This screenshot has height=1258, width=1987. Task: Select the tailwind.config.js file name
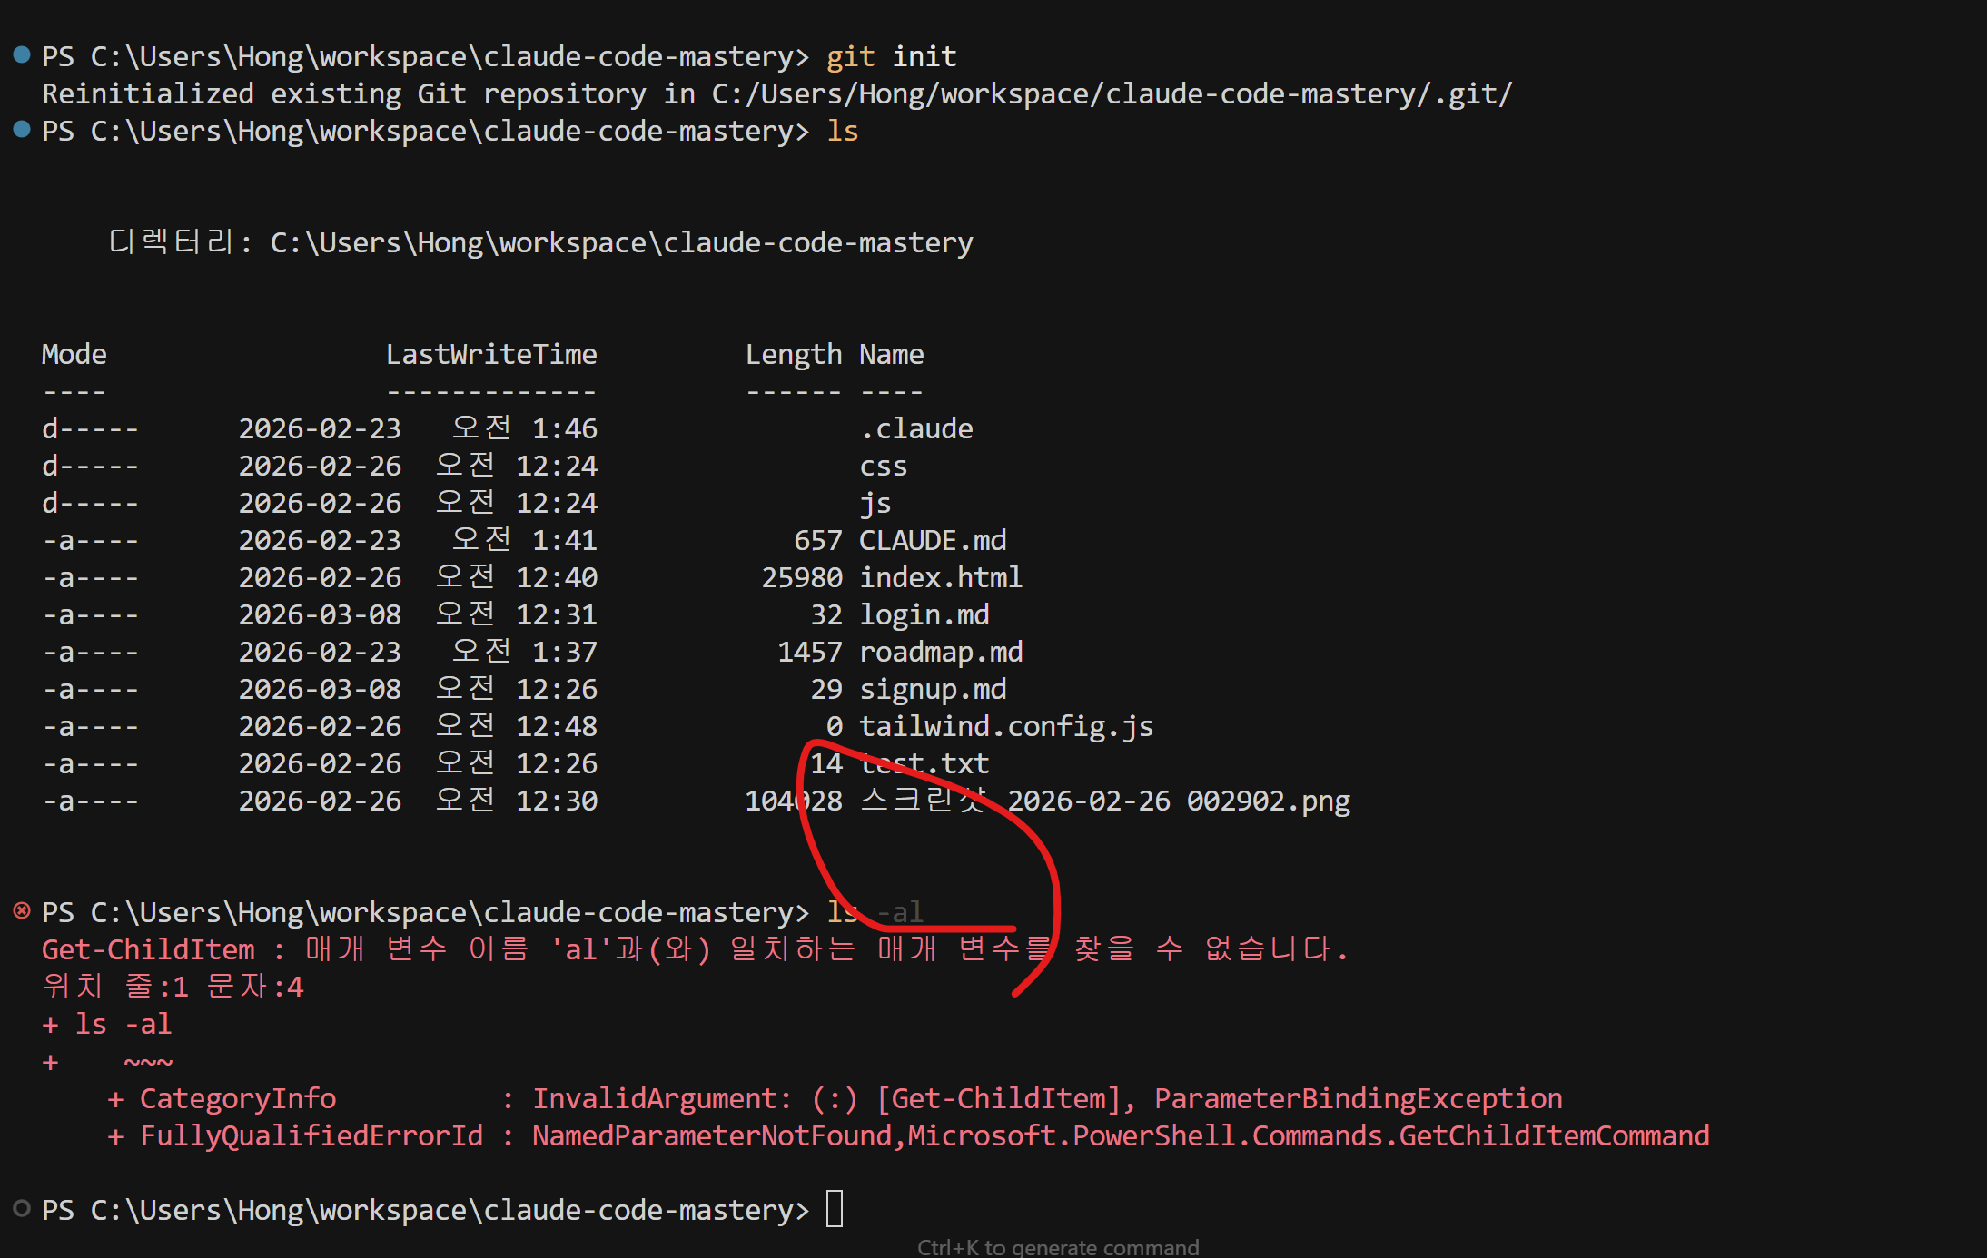(1005, 726)
